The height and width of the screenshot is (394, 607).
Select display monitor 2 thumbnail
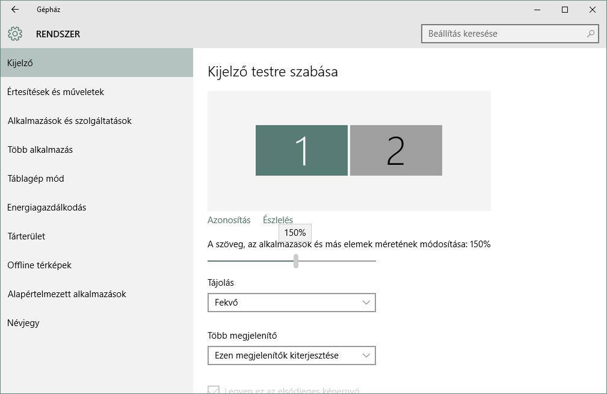(x=396, y=150)
